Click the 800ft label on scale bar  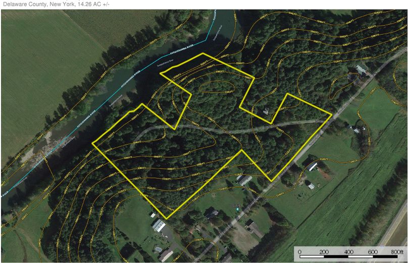click(x=396, y=252)
